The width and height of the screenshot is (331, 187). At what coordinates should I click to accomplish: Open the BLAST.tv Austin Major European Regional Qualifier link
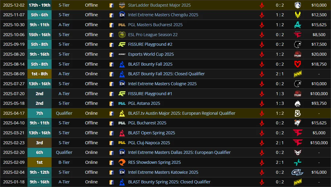tap(182, 113)
